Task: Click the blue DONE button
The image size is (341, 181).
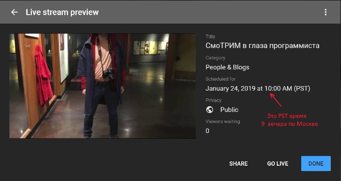Action: pos(316,163)
